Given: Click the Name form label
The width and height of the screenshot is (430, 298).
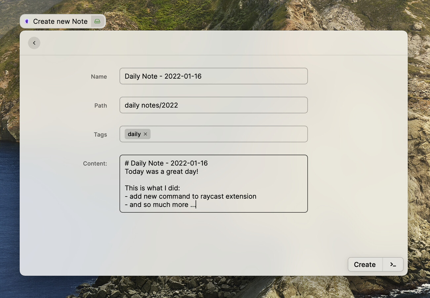Looking at the screenshot, I should (99, 76).
